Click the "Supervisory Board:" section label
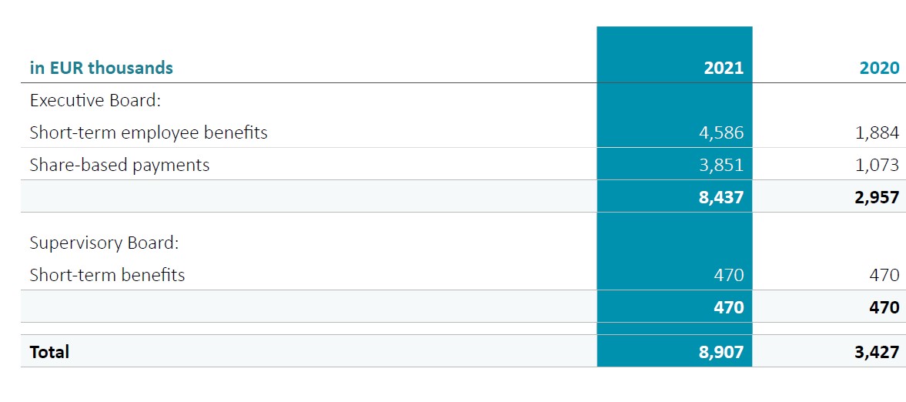The width and height of the screenshot is (906, 402). pos(104,243)
